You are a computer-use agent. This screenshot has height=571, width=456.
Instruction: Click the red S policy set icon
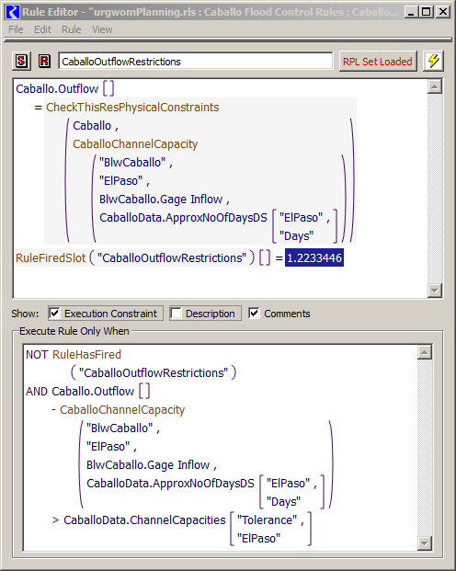(x=21, y=61)
